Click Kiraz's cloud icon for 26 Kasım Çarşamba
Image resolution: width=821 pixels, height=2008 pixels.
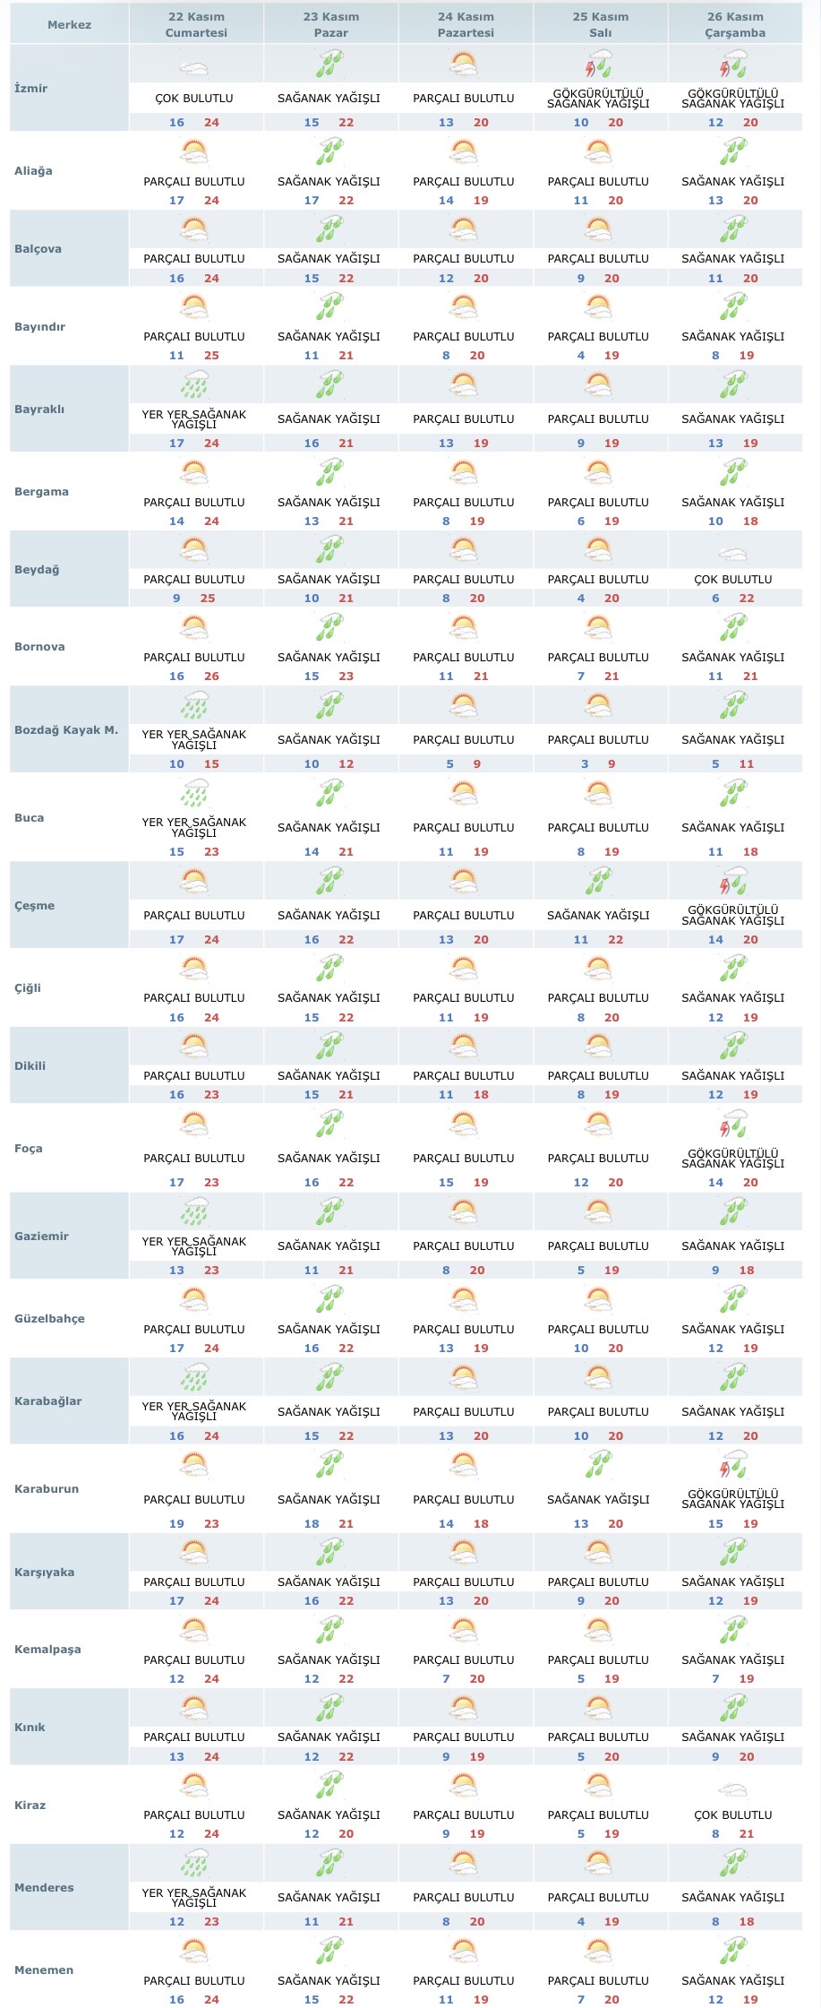(x=733, y=1789)
